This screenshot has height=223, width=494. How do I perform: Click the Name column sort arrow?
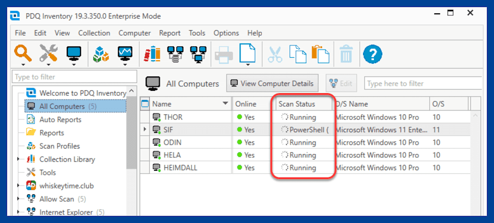click(x=225, y=104)
